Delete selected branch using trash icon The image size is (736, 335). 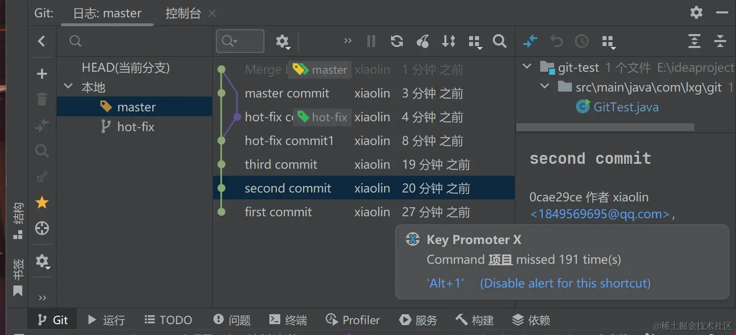[x=42, y=99]
